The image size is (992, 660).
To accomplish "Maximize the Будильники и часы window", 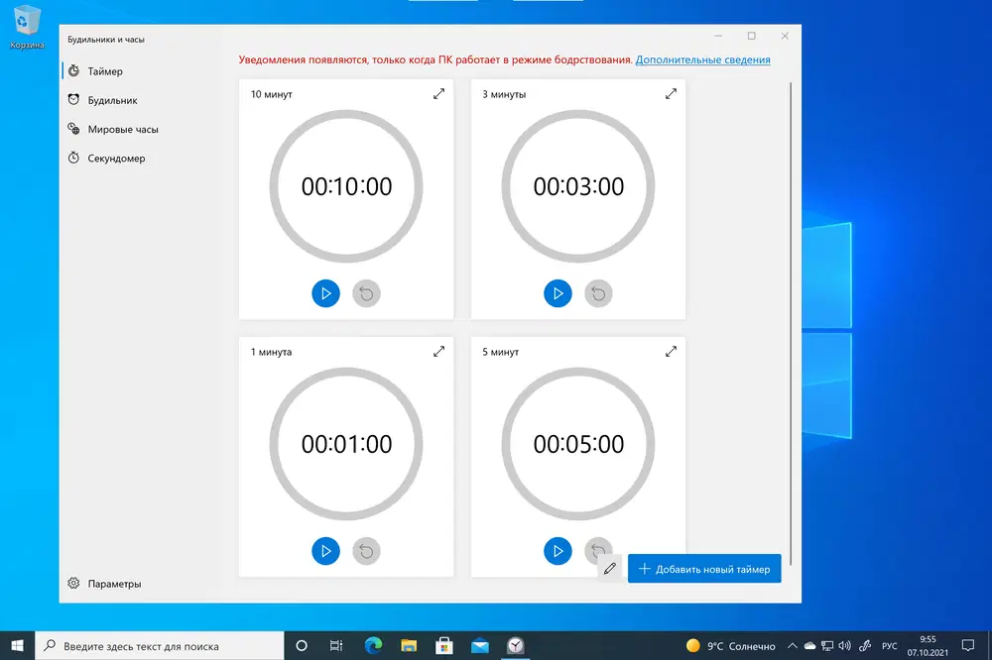I will [752, 36].
